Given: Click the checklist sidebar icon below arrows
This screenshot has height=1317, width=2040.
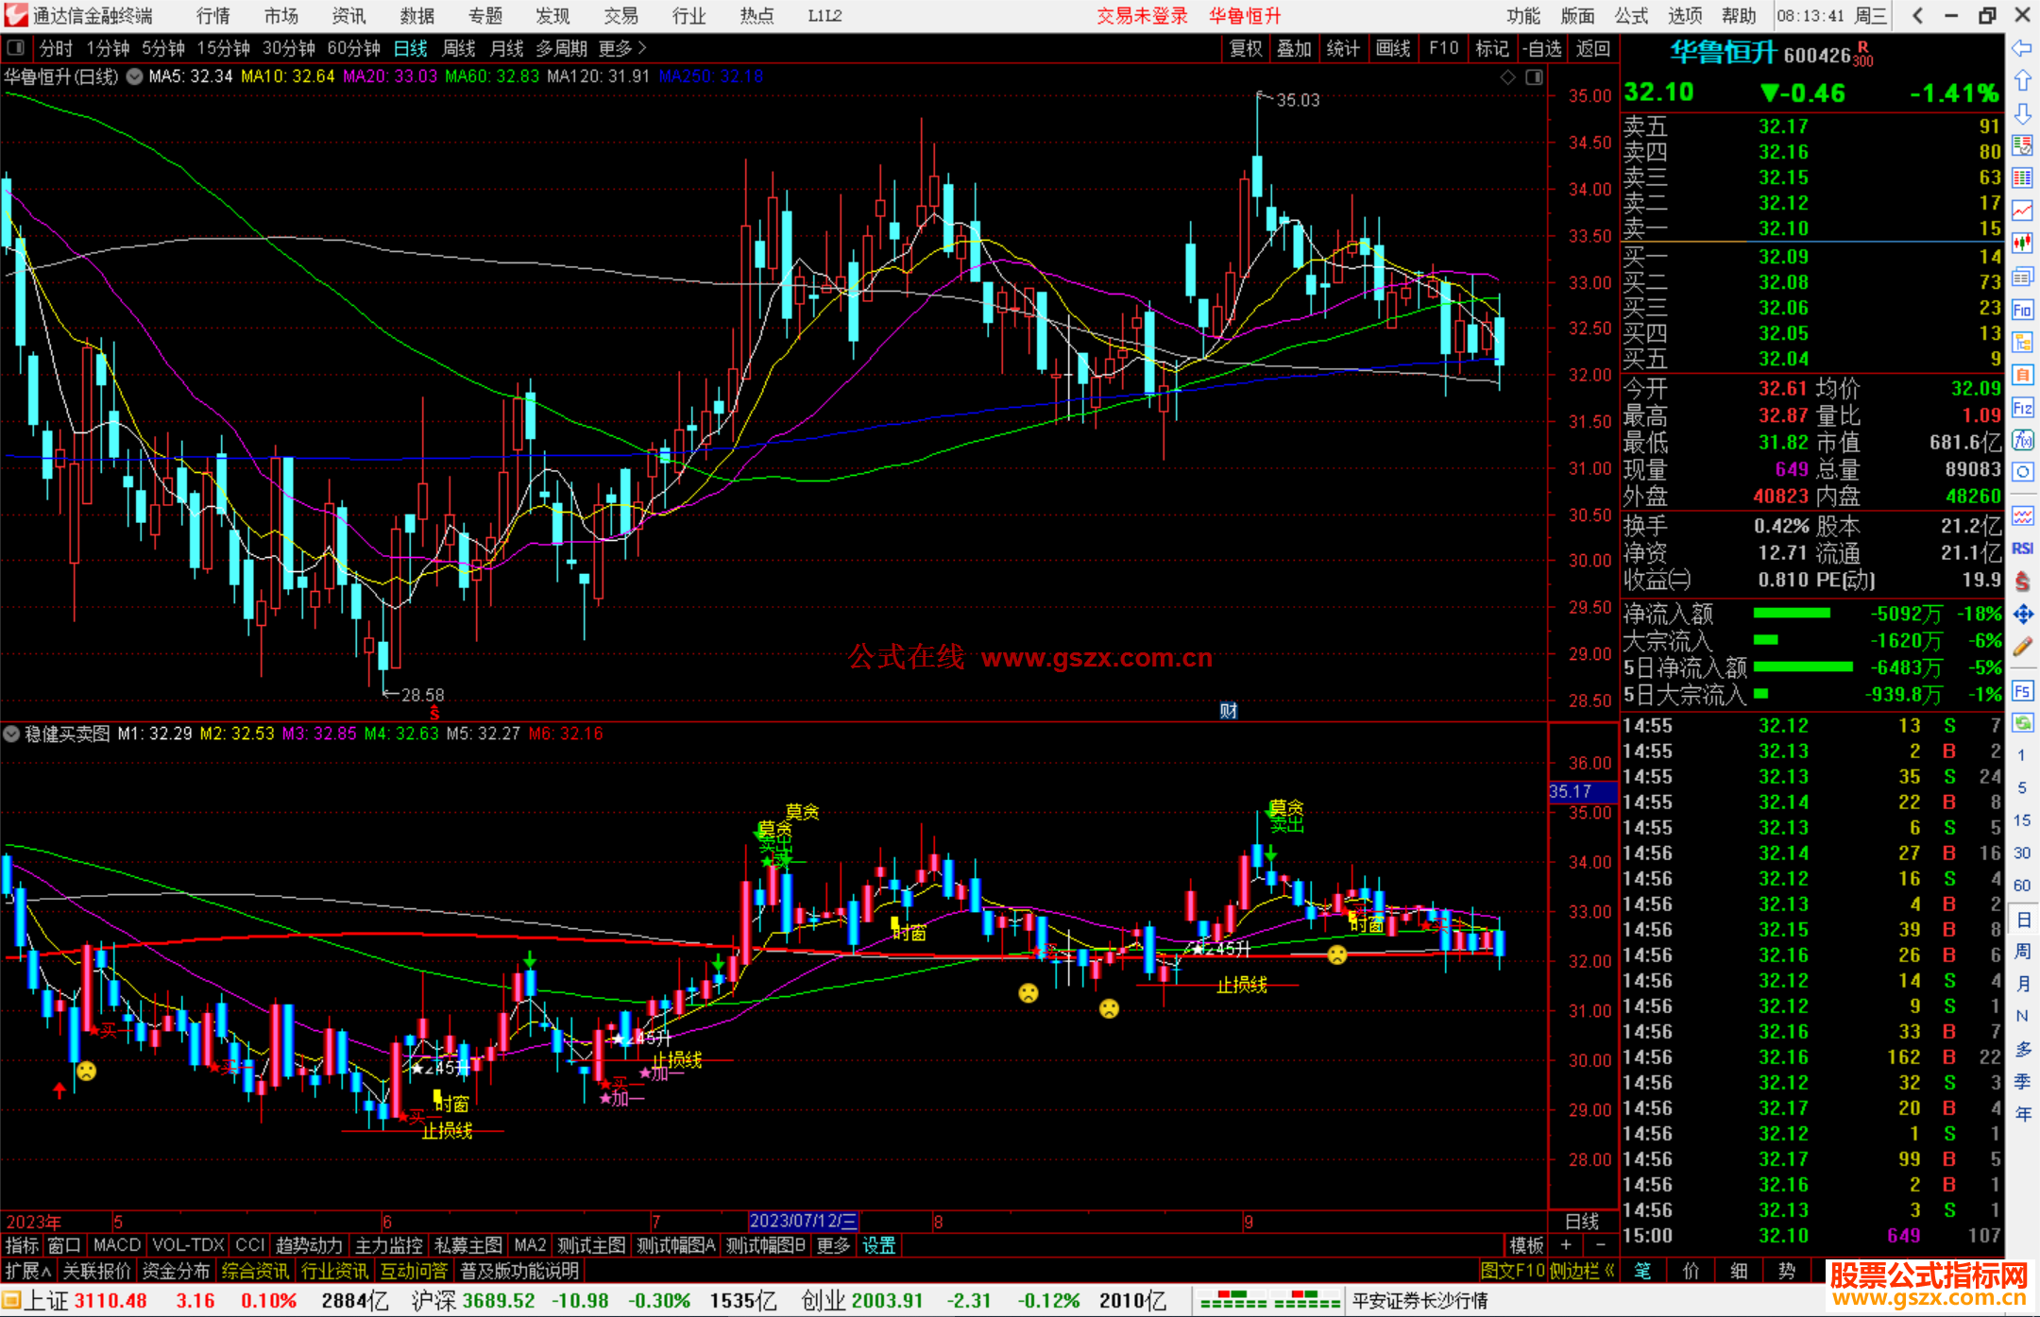Looking at the screenshot, I should click(2022, 145).
